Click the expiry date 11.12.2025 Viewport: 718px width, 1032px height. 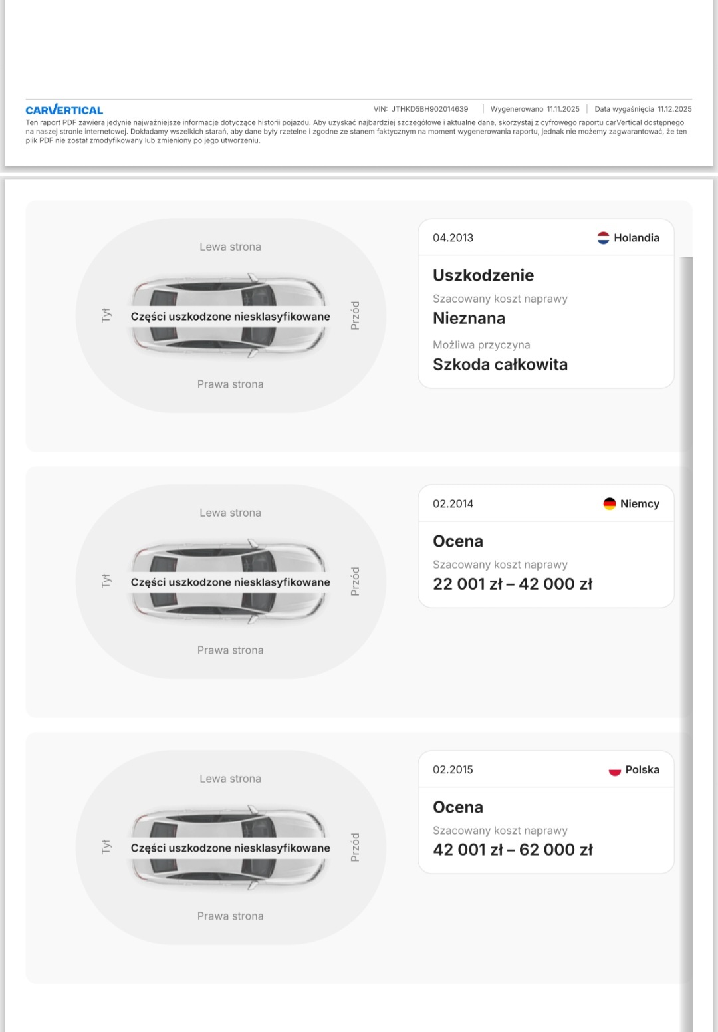coord(674,109)
